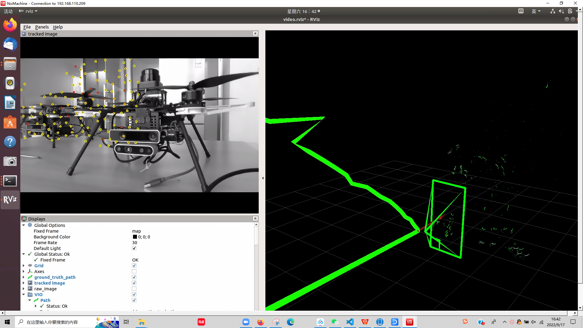Open the Panels menu
Image resolution: width=583 pixels, height=328 pixels.
pos(42,27)
